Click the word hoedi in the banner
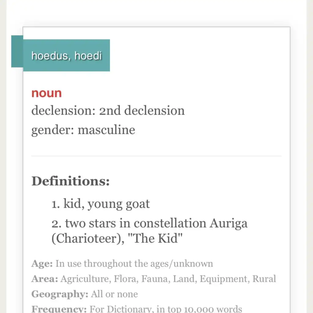Viewport: 313px width, 313px height. coord(88,56)
